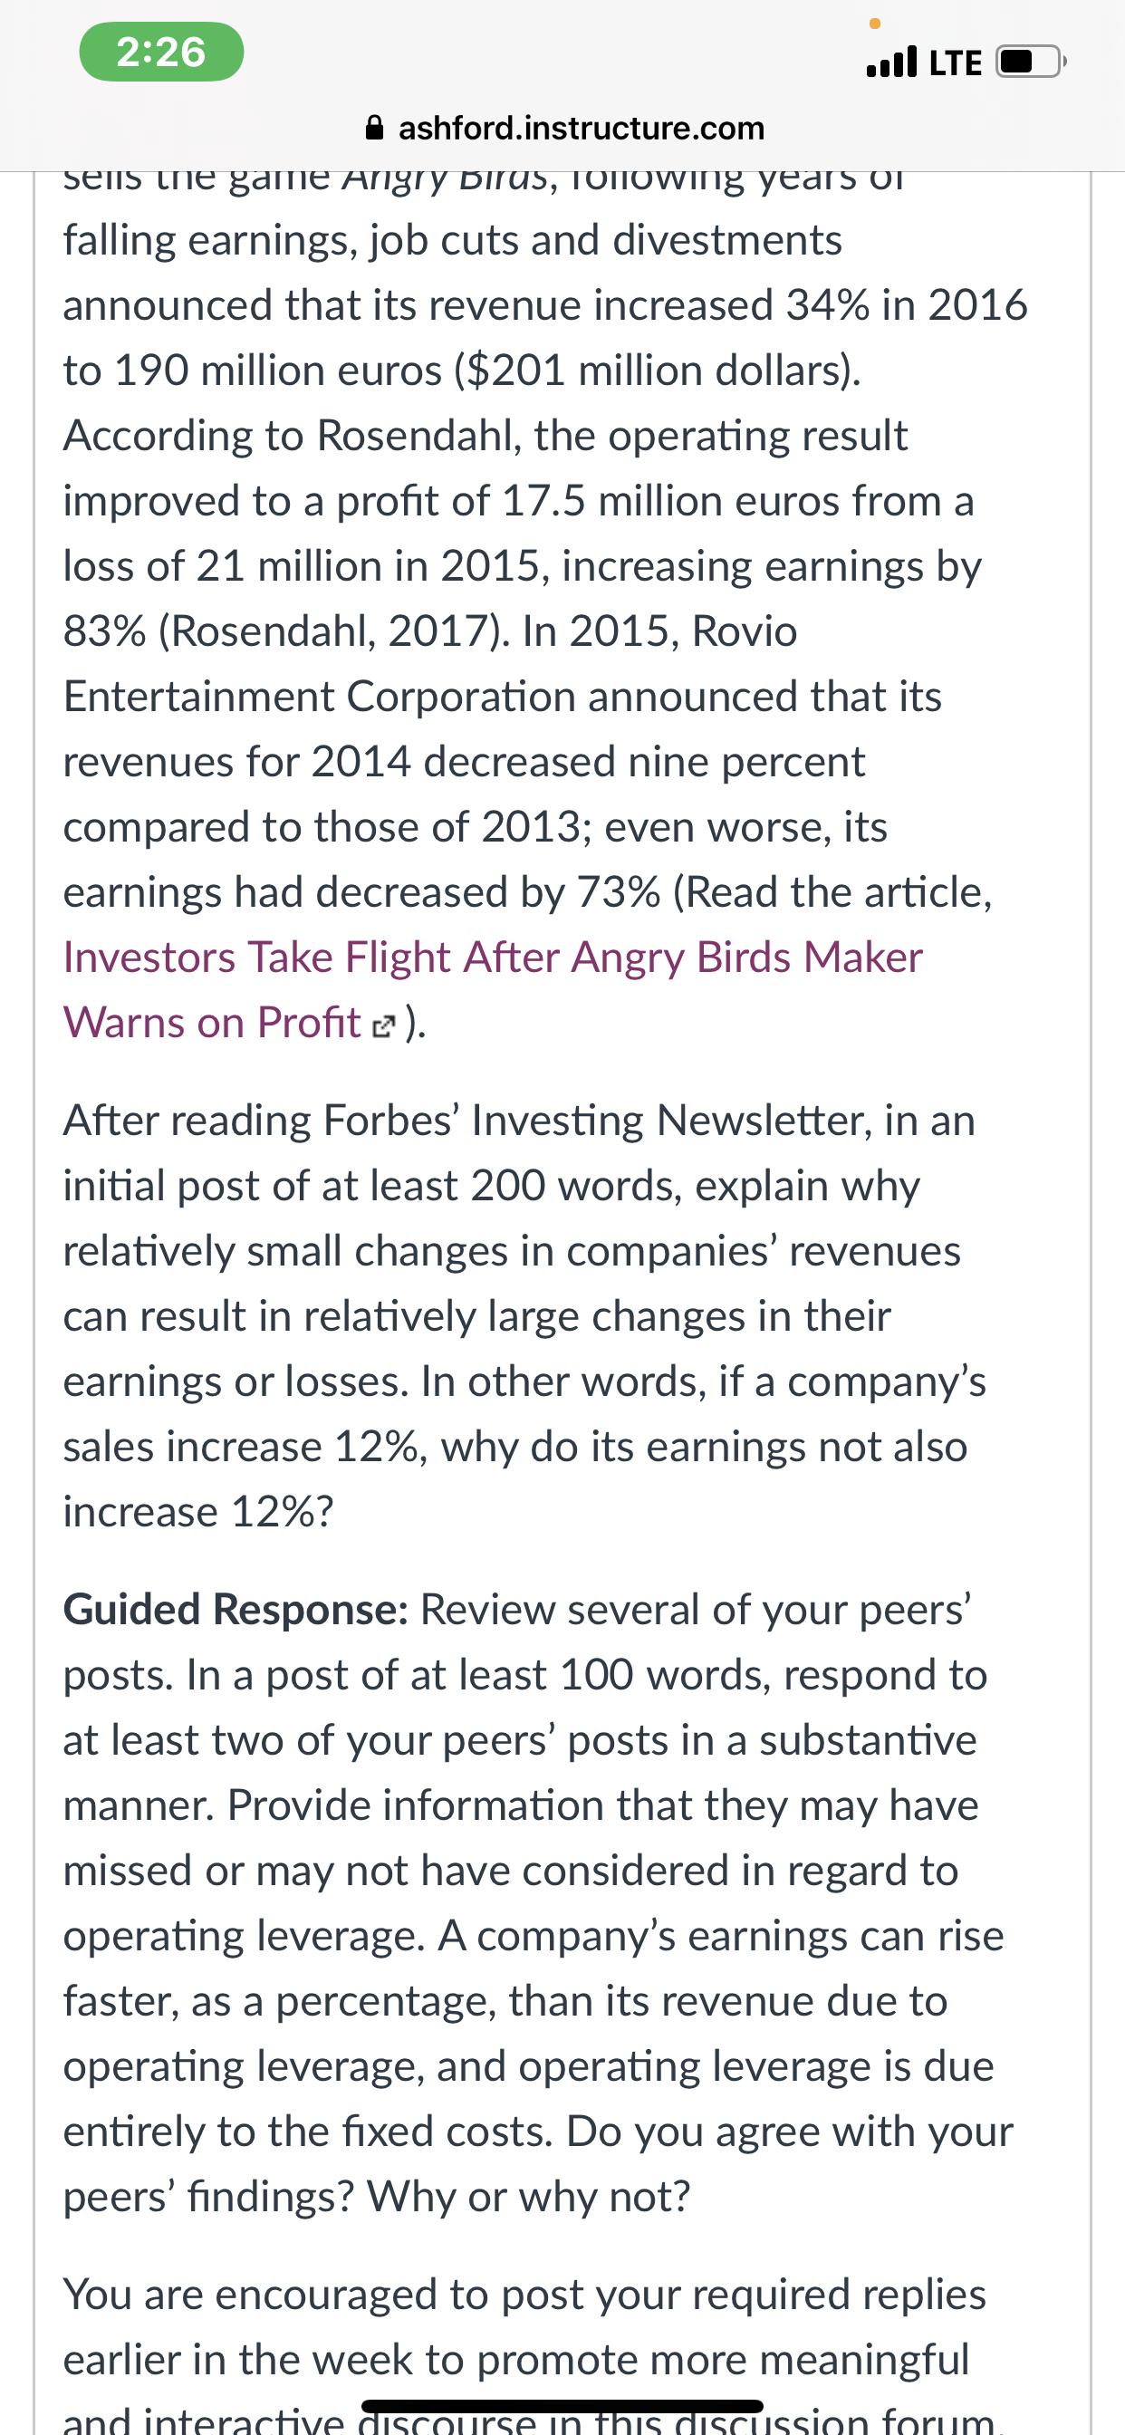Tap the battery level icon

pos(1031,62)
